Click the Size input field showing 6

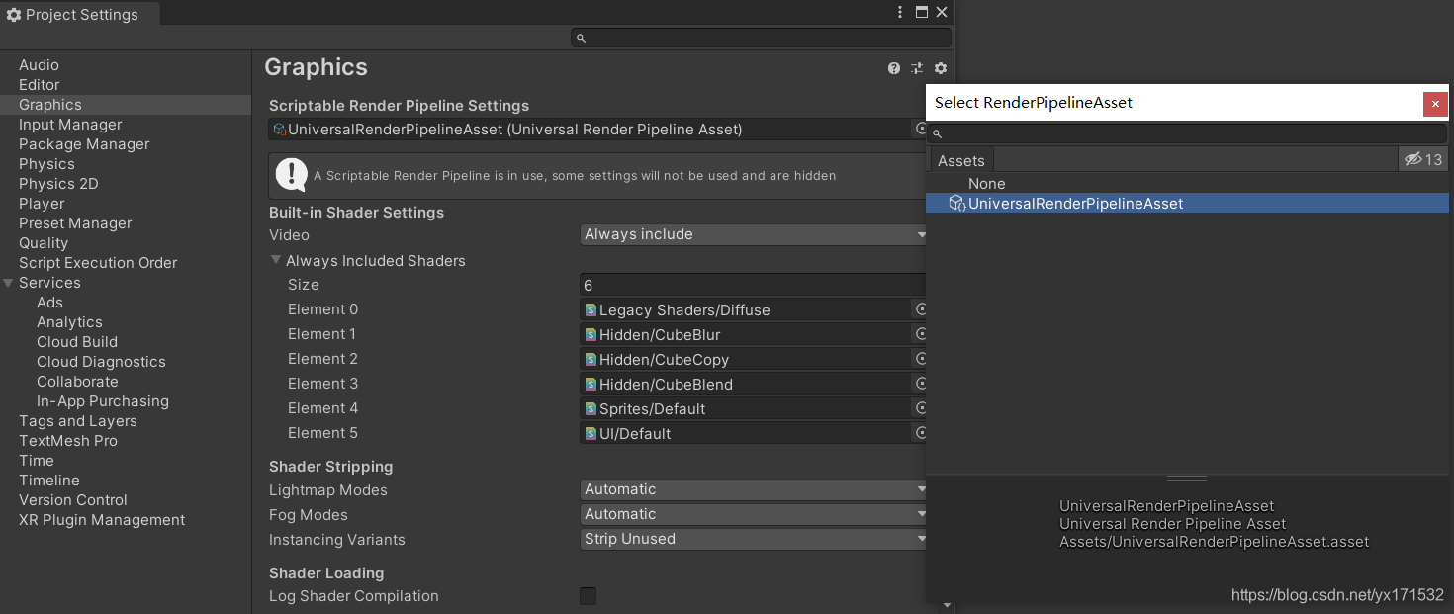coord(753,285)
